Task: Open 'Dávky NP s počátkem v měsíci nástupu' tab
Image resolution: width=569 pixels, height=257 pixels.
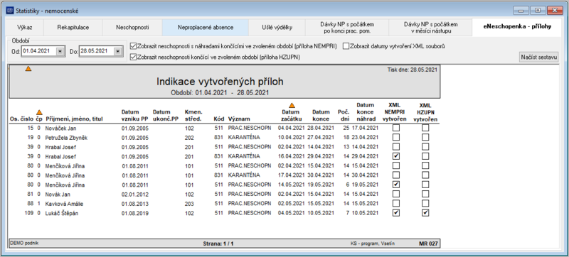Action: (430, 28)
